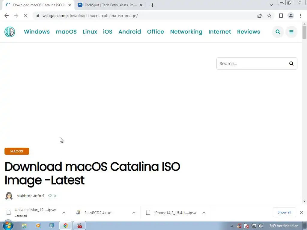Open author Mukhtar Jafari's profile
Image resolution: width=307 pixels, height=230 pixels.
30,196
